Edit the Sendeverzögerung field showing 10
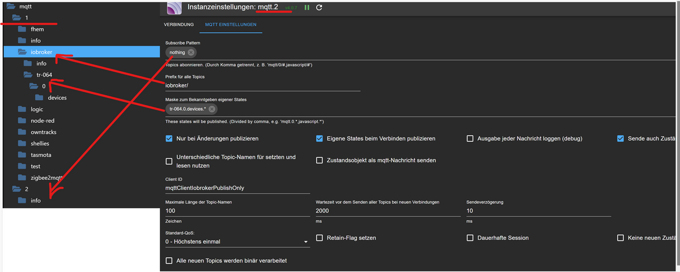 point(538,211)
